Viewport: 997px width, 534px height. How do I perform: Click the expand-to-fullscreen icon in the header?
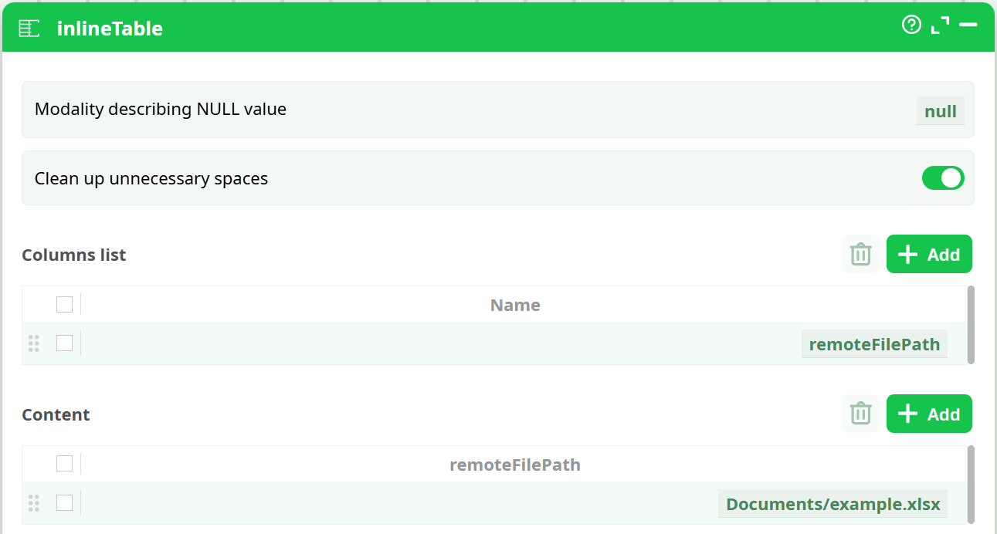point(940,25)
